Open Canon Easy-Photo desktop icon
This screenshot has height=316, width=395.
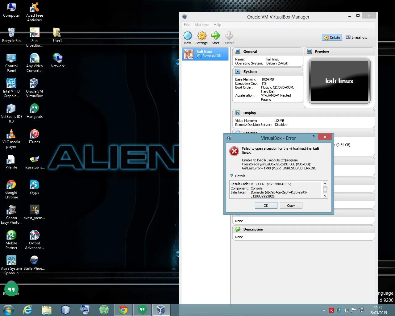11,215
